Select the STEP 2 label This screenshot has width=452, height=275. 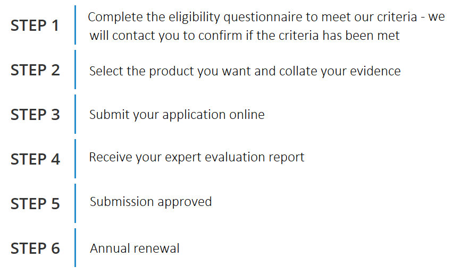pos(35,70)
